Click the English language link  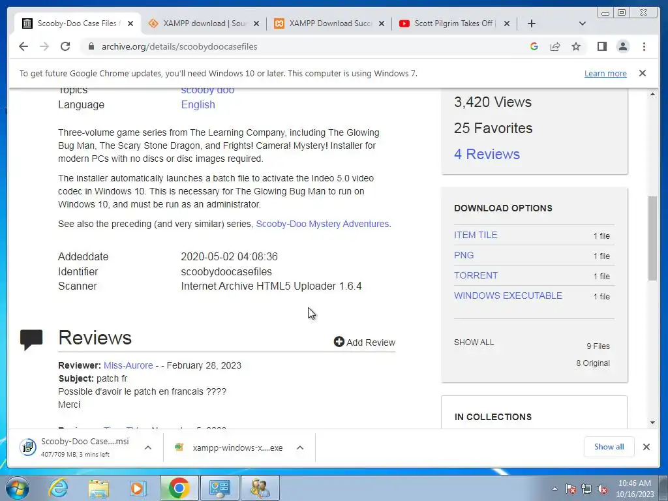click(x=198, y=105)
